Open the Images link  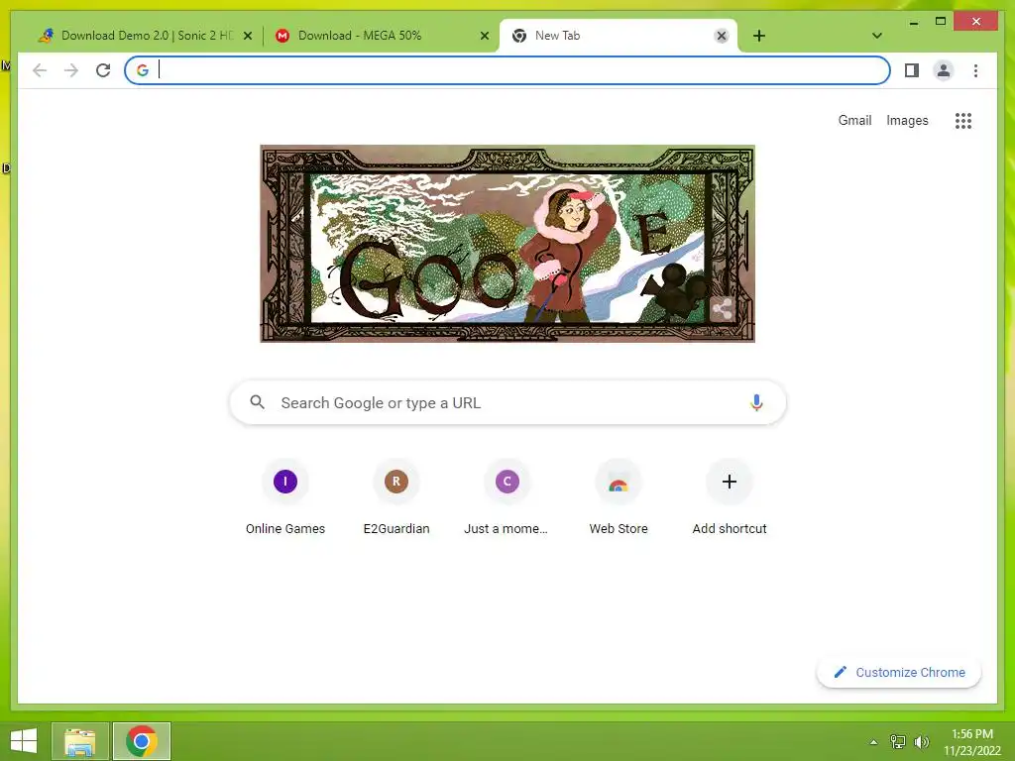pos(907,120)
